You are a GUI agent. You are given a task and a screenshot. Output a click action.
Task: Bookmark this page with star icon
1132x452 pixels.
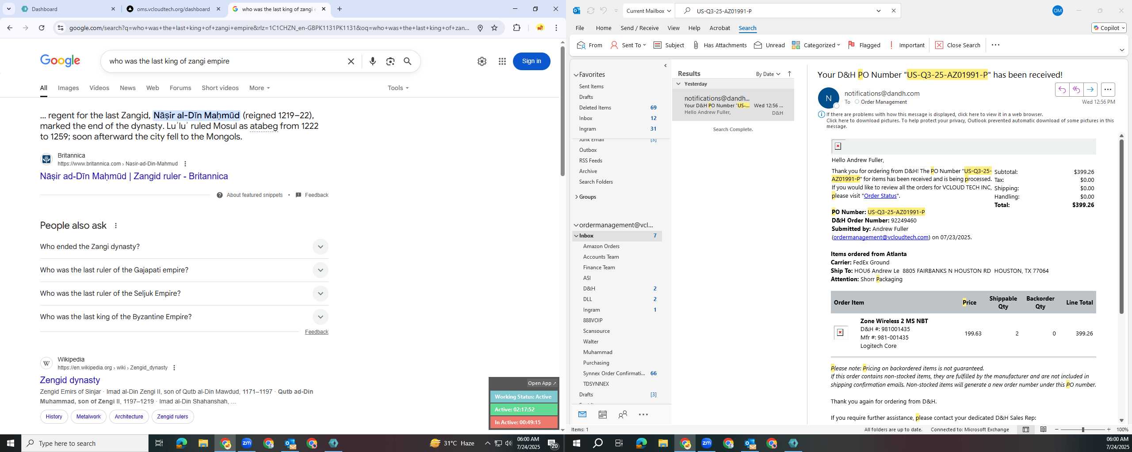pos(494,28)
